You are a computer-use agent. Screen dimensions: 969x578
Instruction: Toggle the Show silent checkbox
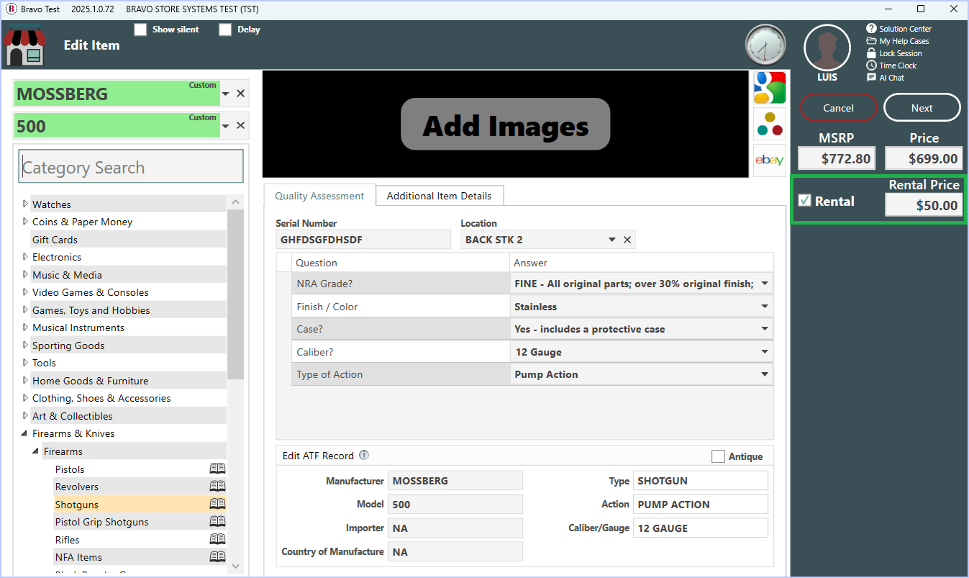tap(140, 30)
